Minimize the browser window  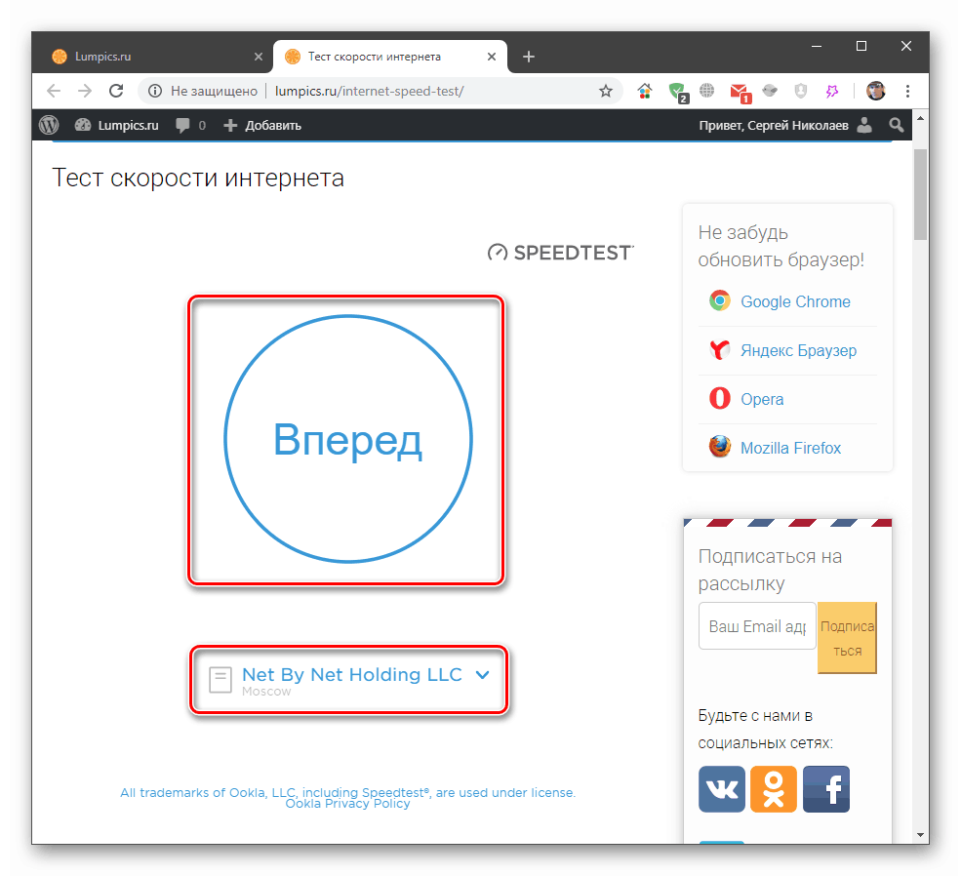point(817,47)
